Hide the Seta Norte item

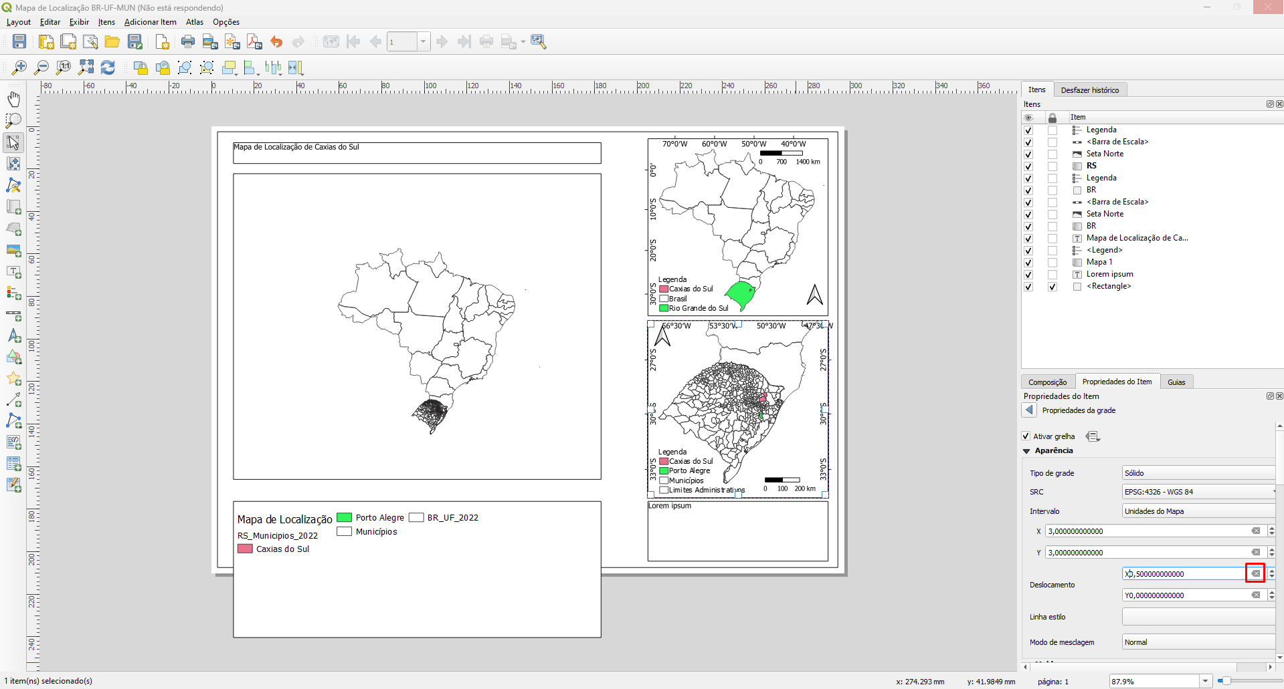pyautogui.click(x=1028, y=154)
